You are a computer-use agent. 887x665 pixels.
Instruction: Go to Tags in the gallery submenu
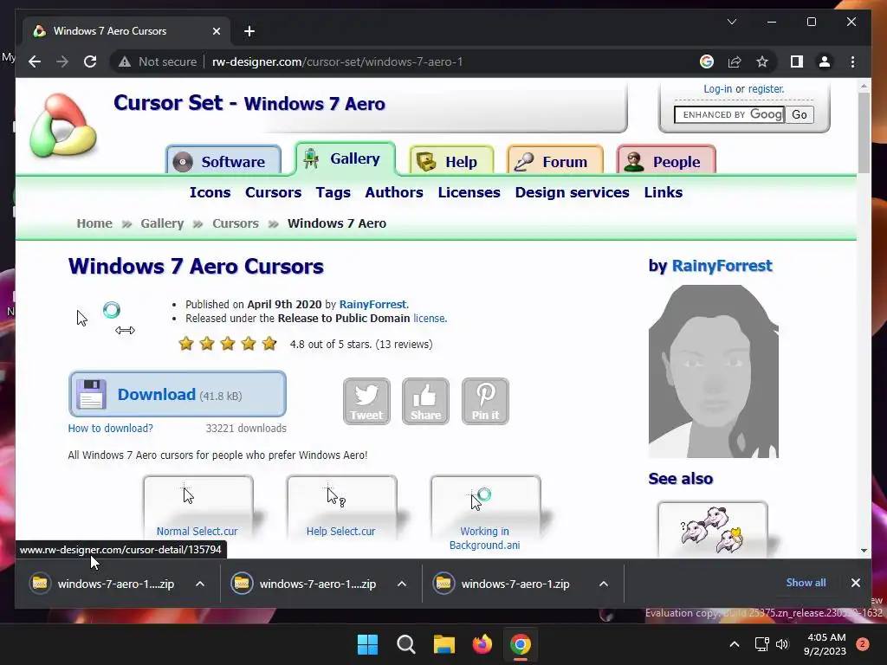pyautogui.click(x=333, y=192)
